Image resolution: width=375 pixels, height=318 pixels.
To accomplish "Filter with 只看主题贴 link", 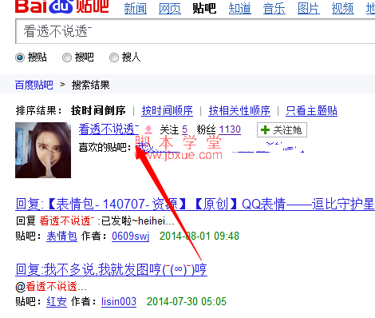I will 311,110.
